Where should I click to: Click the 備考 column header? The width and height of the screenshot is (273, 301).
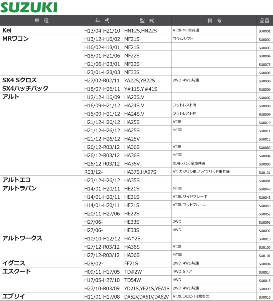tap(214, 21)
